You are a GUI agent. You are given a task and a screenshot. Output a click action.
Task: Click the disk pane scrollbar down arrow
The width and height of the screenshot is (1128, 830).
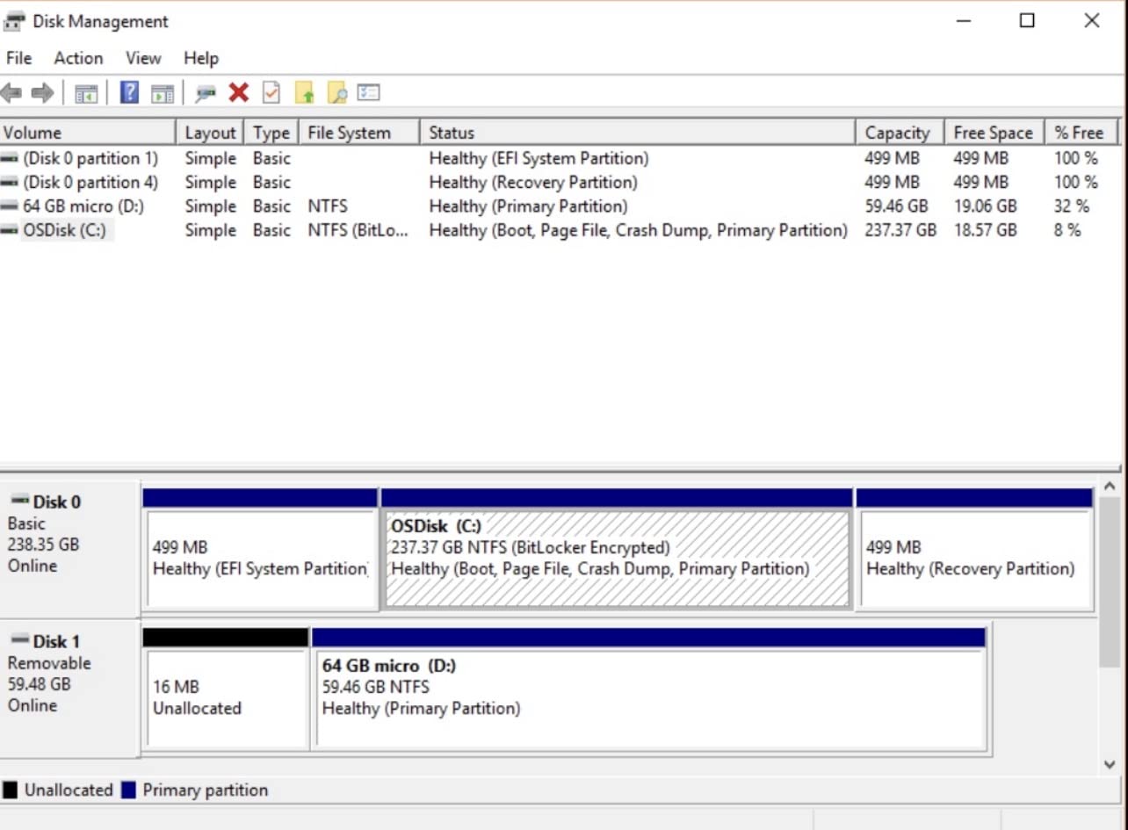1110,765
